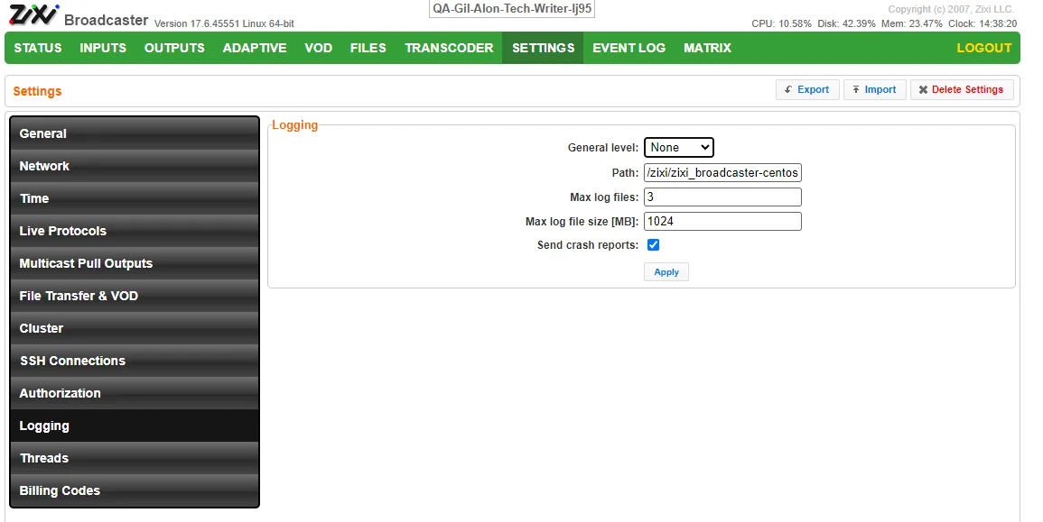Click the LOGOUT link
1043x522 pixels.
(983, 48)
